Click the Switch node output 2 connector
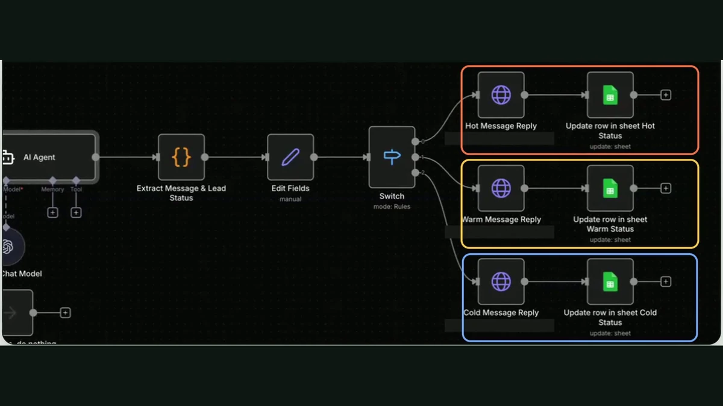Image resolution: width=723 pixels, height=406 pixels. pyautogui.click(x=415, y=173)
